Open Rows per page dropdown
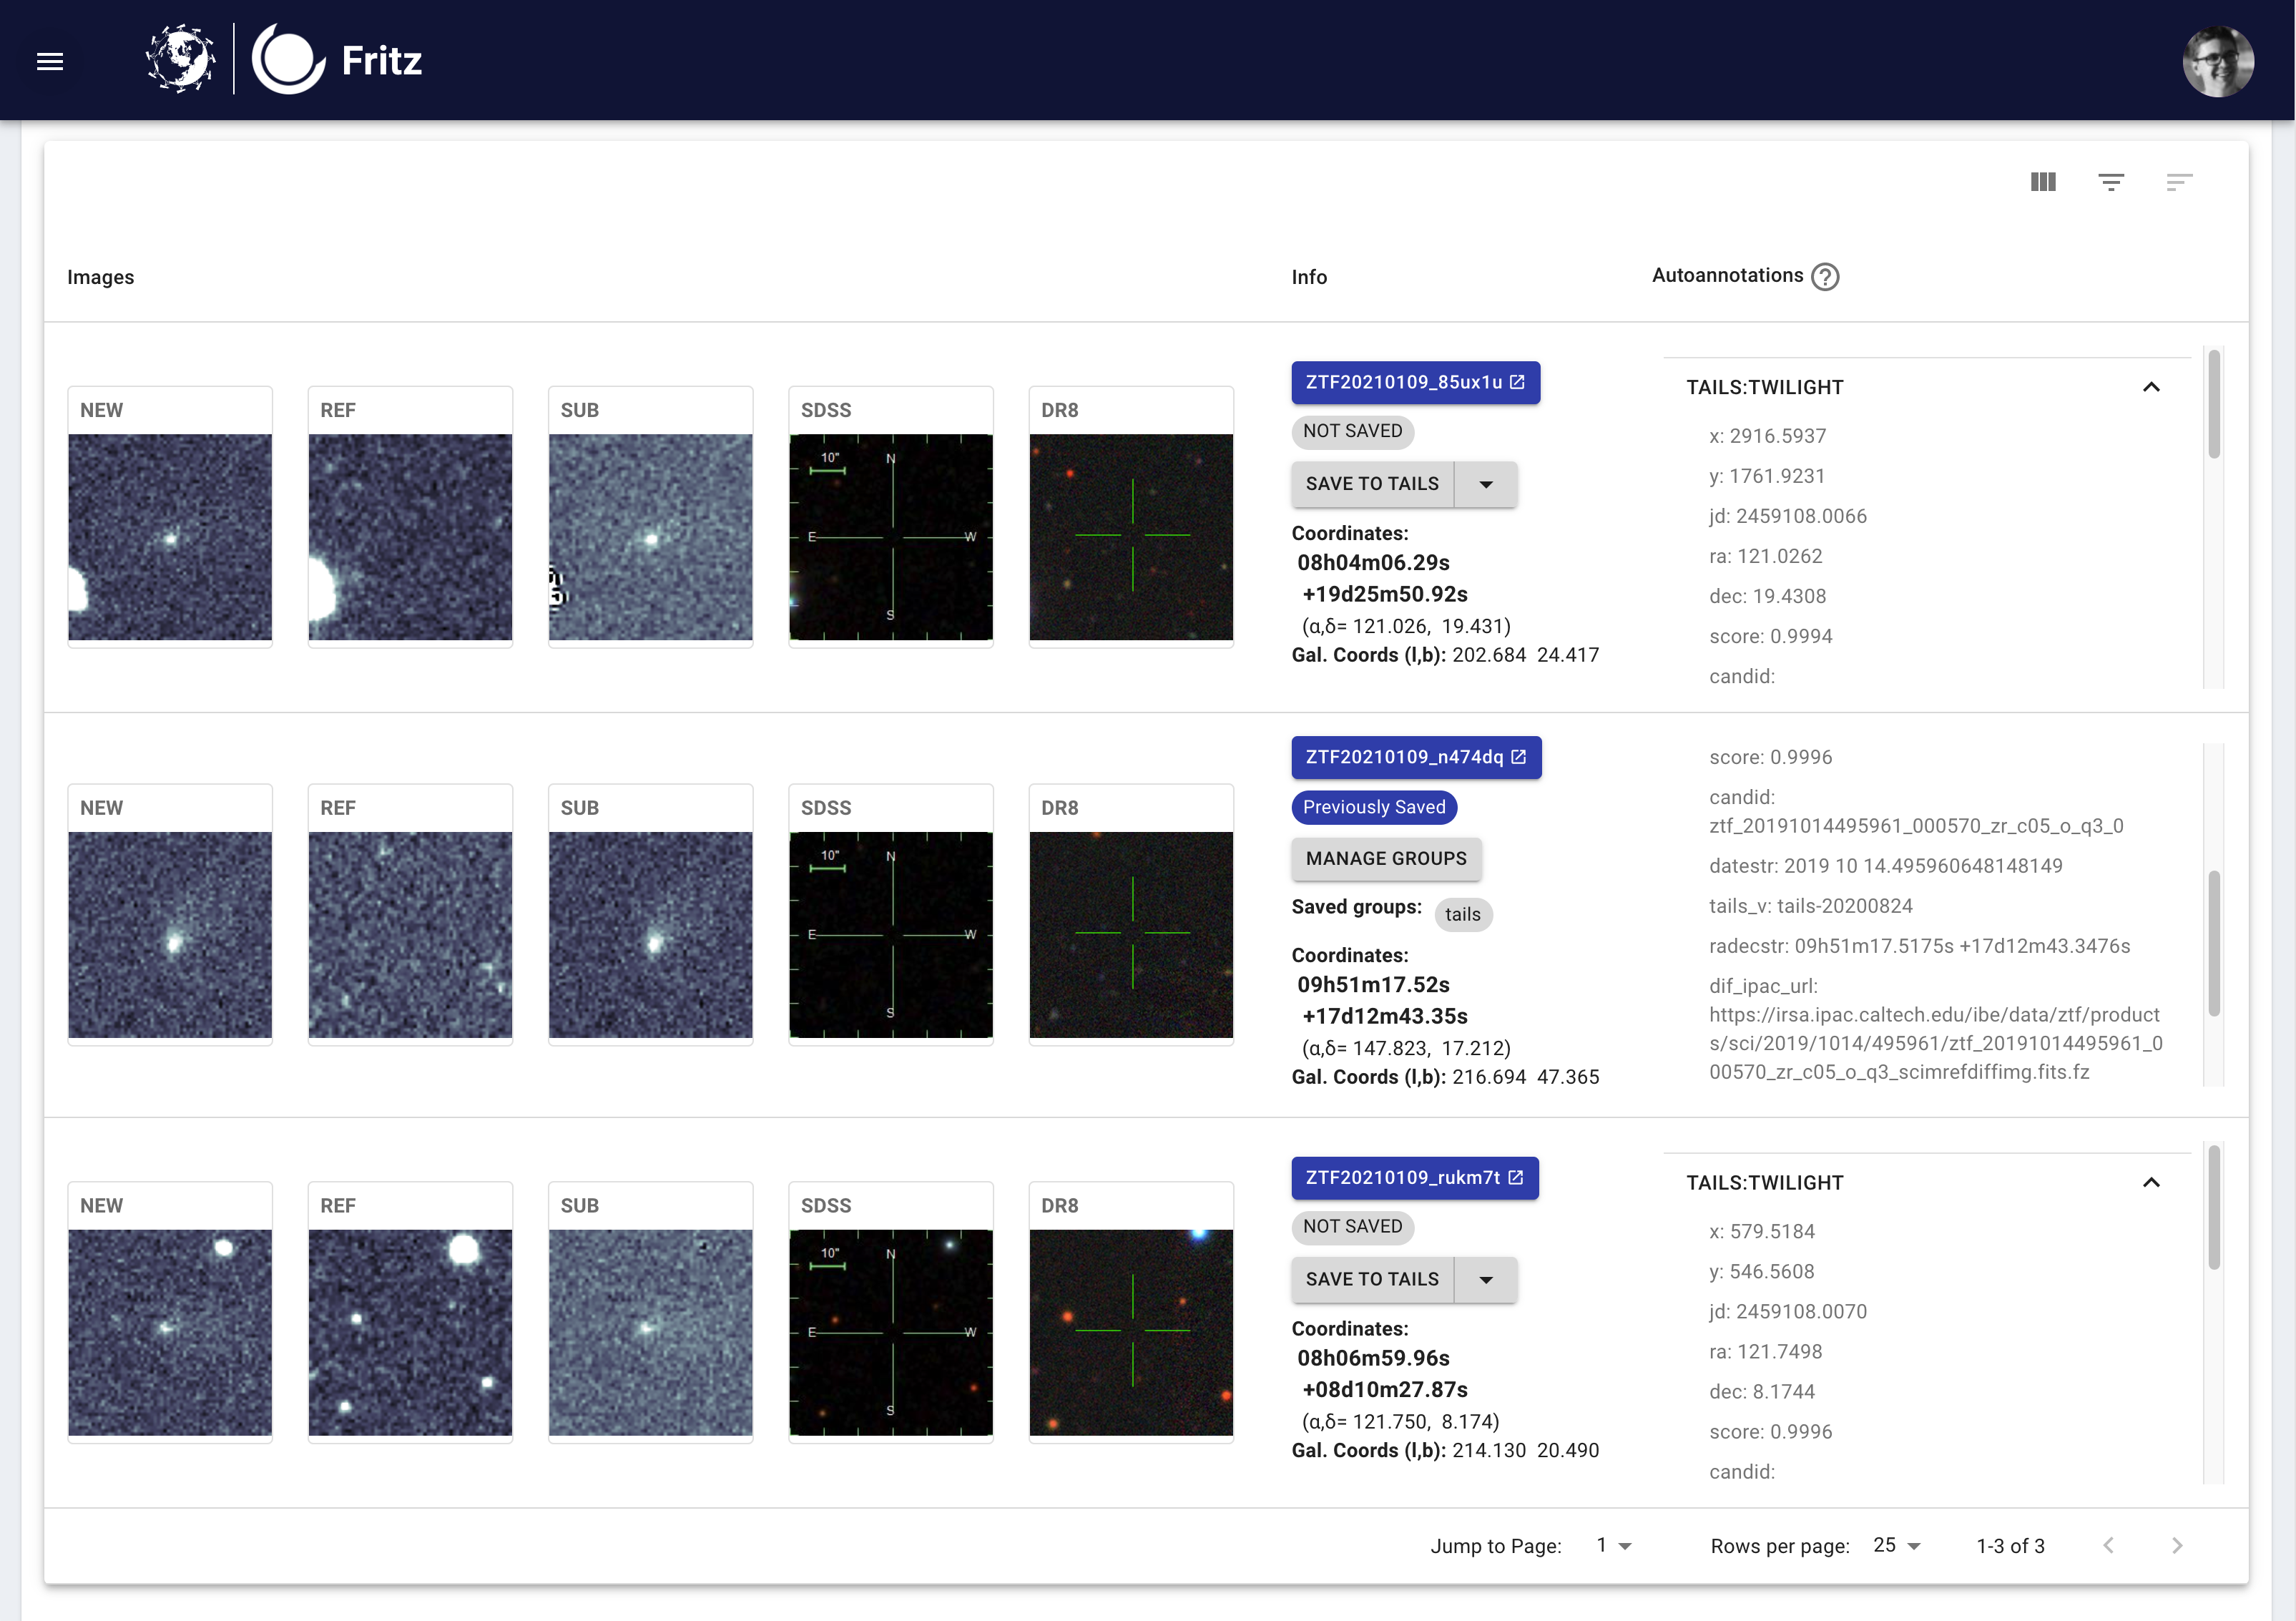The width and height of the screenshot is (2296, 1621). 1896,1545
